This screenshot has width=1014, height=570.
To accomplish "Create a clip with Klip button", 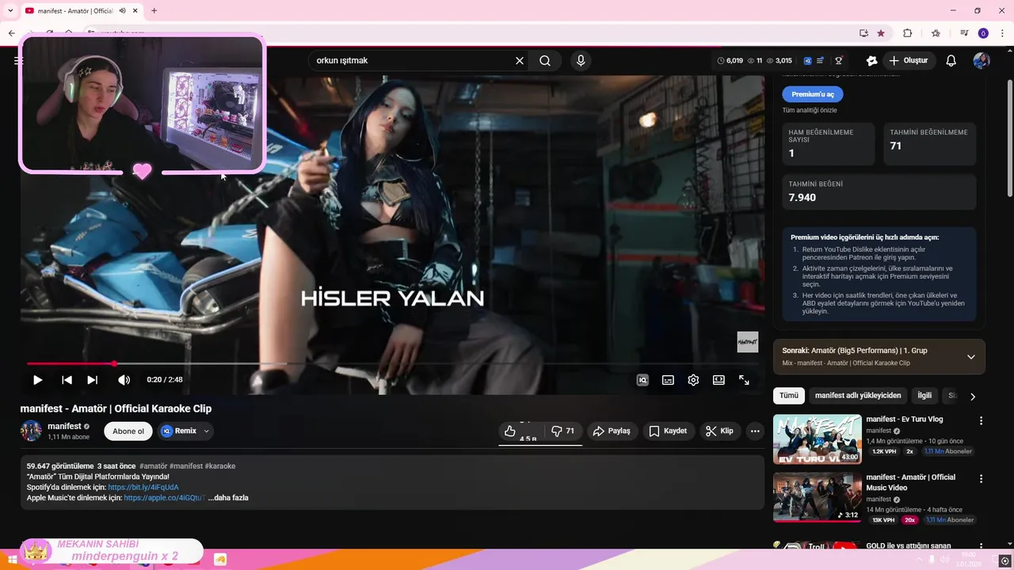I will coord(720,431).
